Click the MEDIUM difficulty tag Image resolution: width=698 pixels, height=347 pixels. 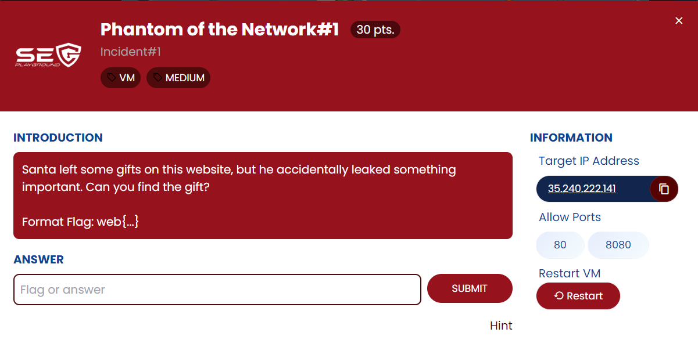tap(178, 78)
